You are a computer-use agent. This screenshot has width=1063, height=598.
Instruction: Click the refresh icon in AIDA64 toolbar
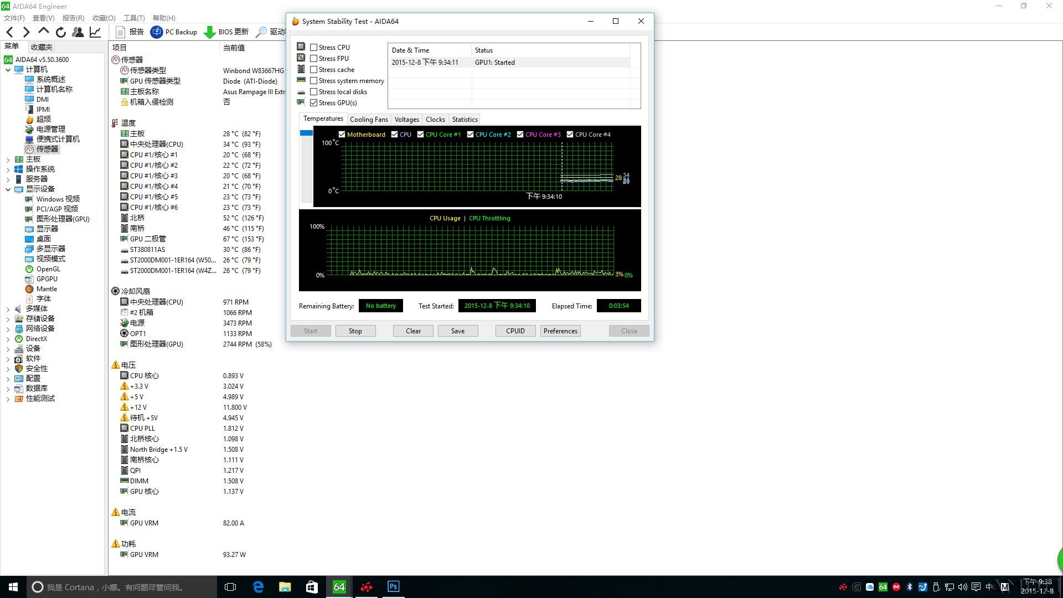61,32
